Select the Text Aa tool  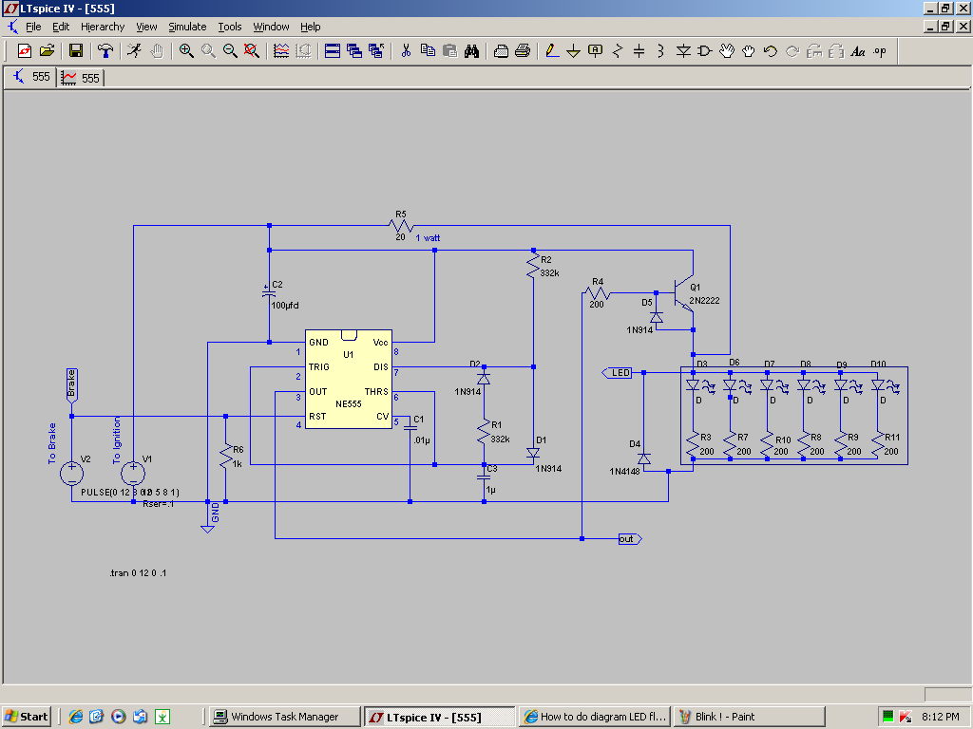858,51
